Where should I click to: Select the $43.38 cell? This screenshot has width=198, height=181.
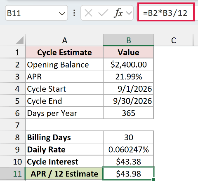click(128, 162)
